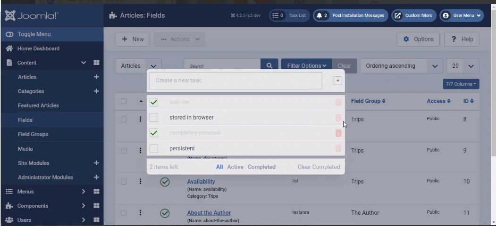Open the Ordering ascending dropdown
Image resolution: width=496 pixels, height=226 pixels.
pos(402,66)
